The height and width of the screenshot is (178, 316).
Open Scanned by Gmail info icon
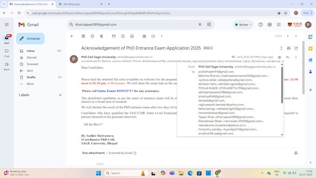[135, 153]
